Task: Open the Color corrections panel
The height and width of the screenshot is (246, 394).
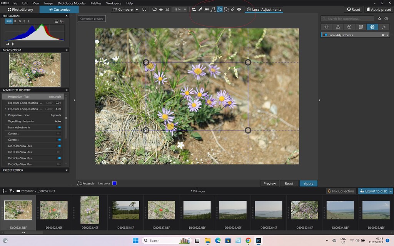Action: point(338,27)
